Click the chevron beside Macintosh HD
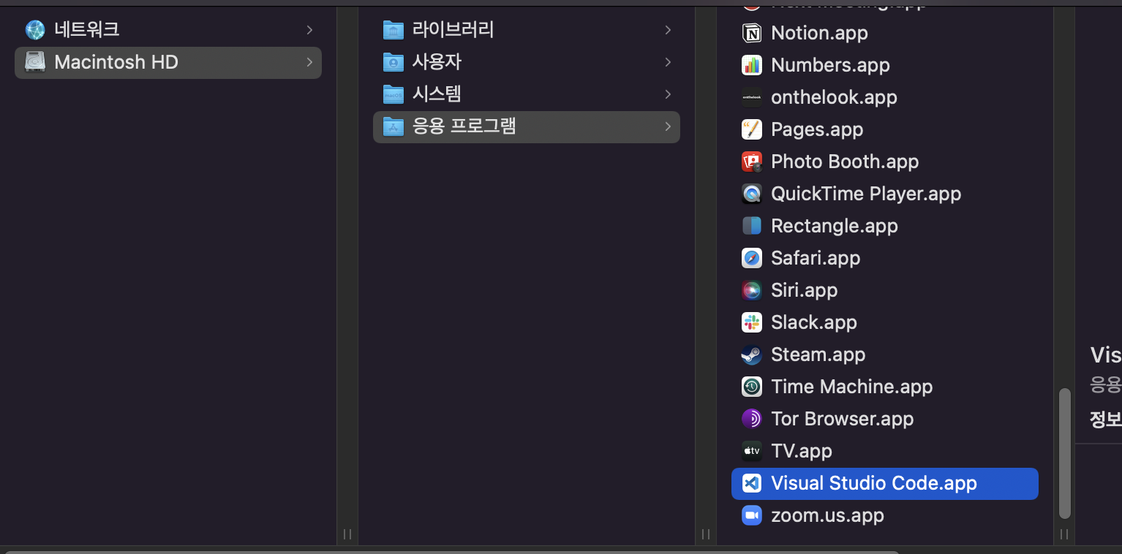This screenshot has height=554, width=1122. [309, 62]
